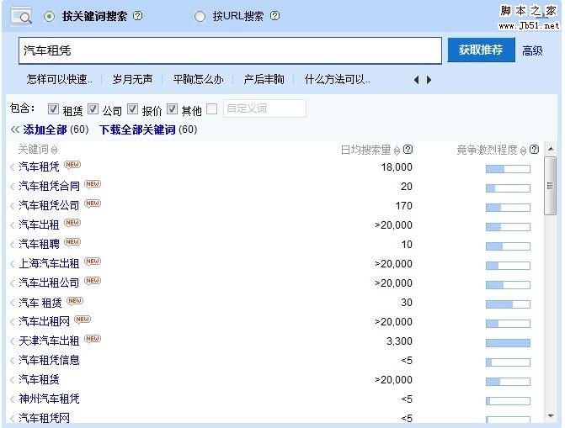Click the add arrow before 上海汽车出租
The width and height of the screenshot is (565, 428).
pos(13,263)
